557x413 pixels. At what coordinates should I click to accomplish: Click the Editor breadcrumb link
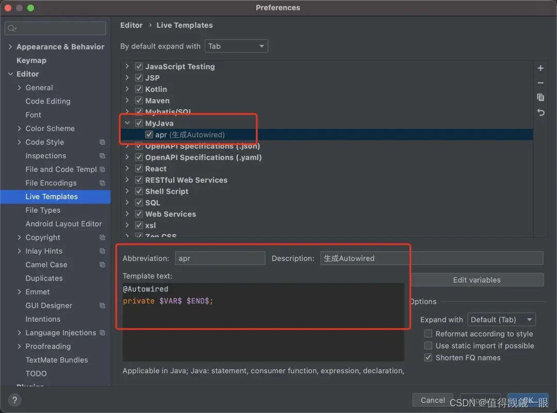click(x=132, y=25)
